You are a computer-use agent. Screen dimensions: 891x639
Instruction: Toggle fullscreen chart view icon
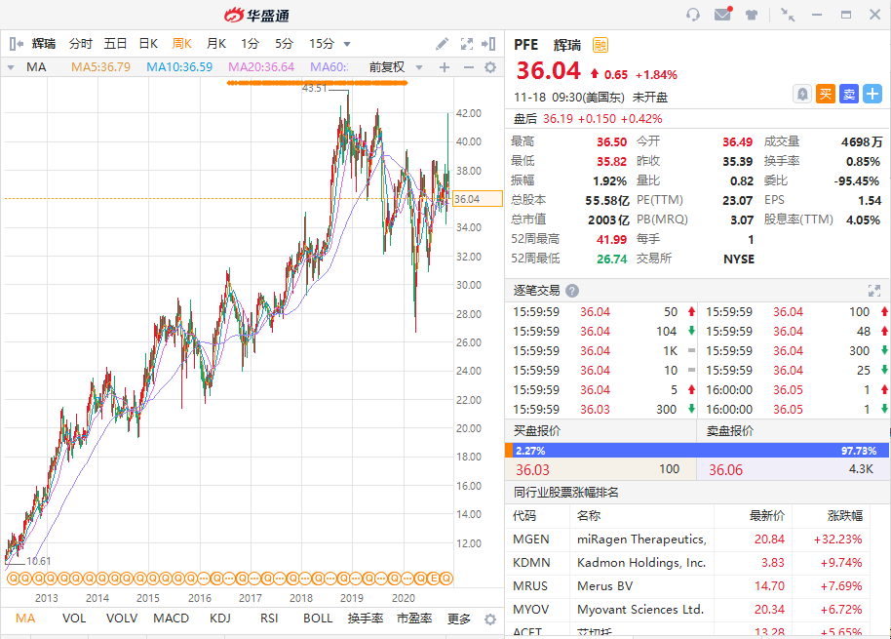click(467, 44)
